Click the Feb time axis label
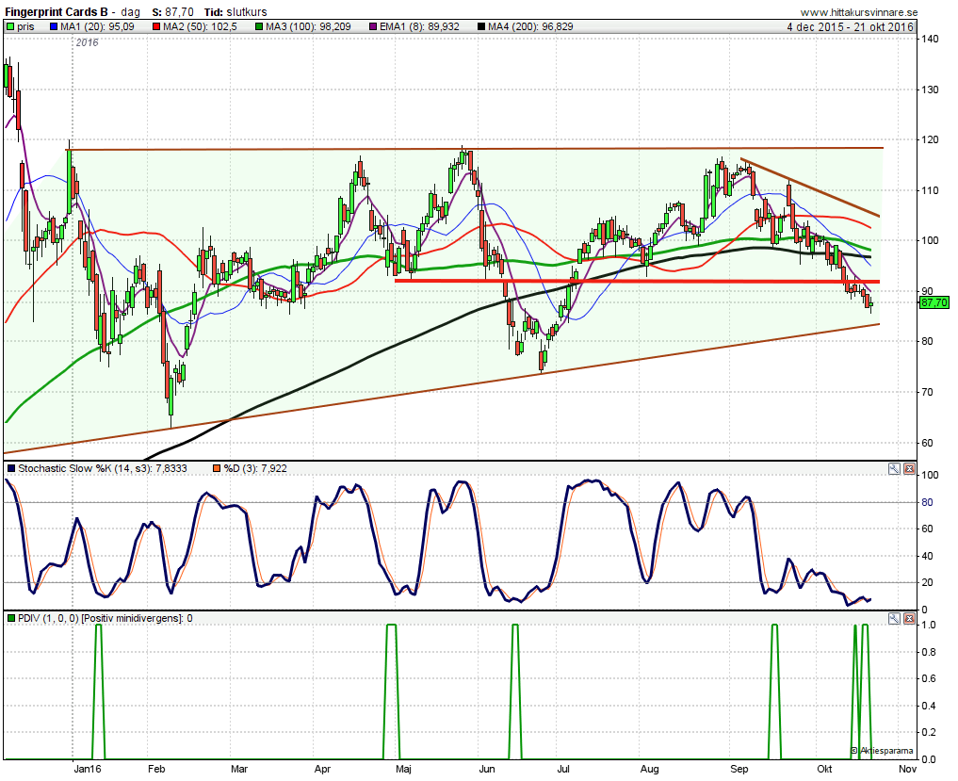Screen dimensions: 958x781 coord(156,769)
